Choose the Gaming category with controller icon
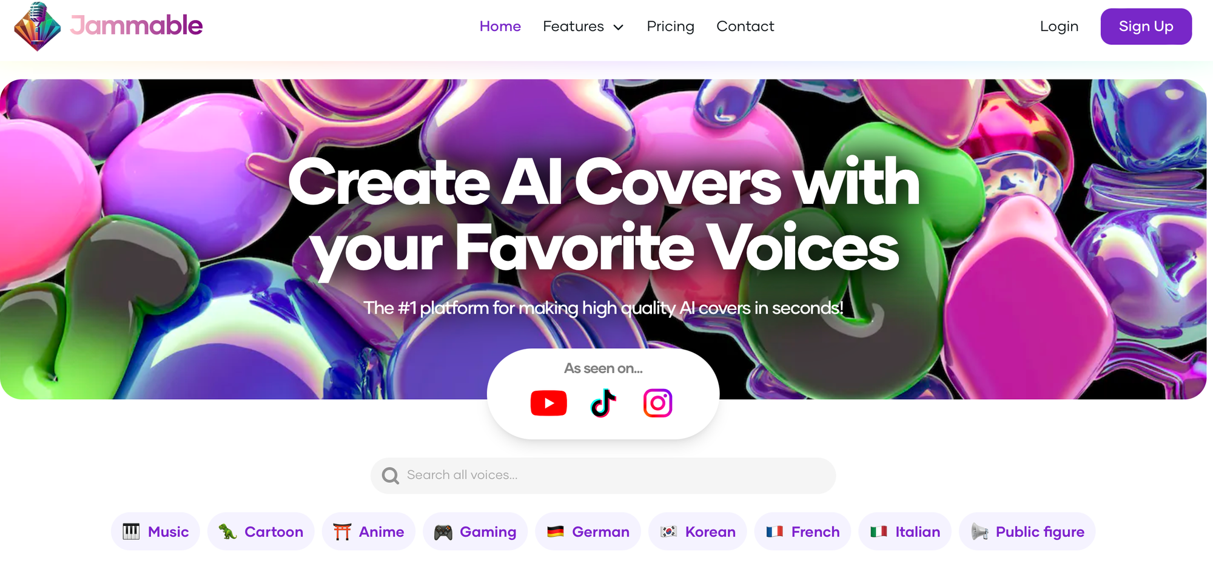 [475, 531]
